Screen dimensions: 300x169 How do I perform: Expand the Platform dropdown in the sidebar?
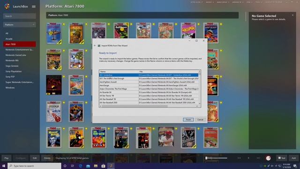(x=20, y=25)
